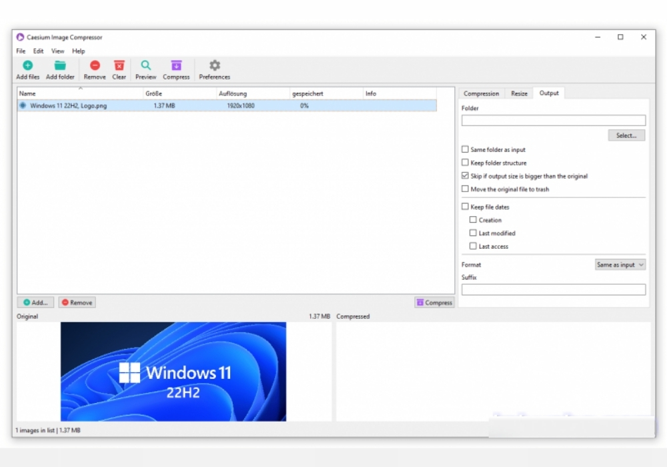Click the Select... folder button
The width and height of the screenshot is (667, 467).
[626, 135]
